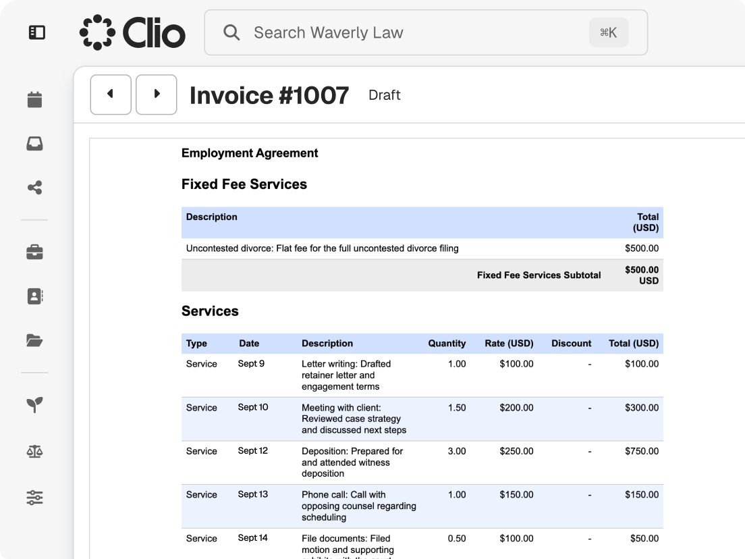Go to previous invoice arrow button

pyautogui.click(x=111, y=95)
